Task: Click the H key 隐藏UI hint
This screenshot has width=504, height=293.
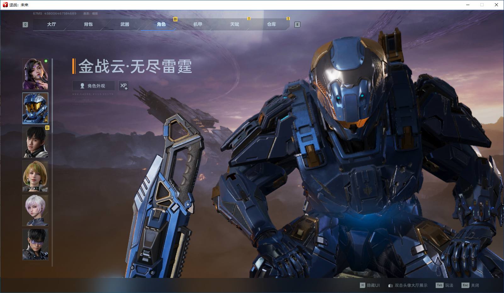Action: (370, 285)
